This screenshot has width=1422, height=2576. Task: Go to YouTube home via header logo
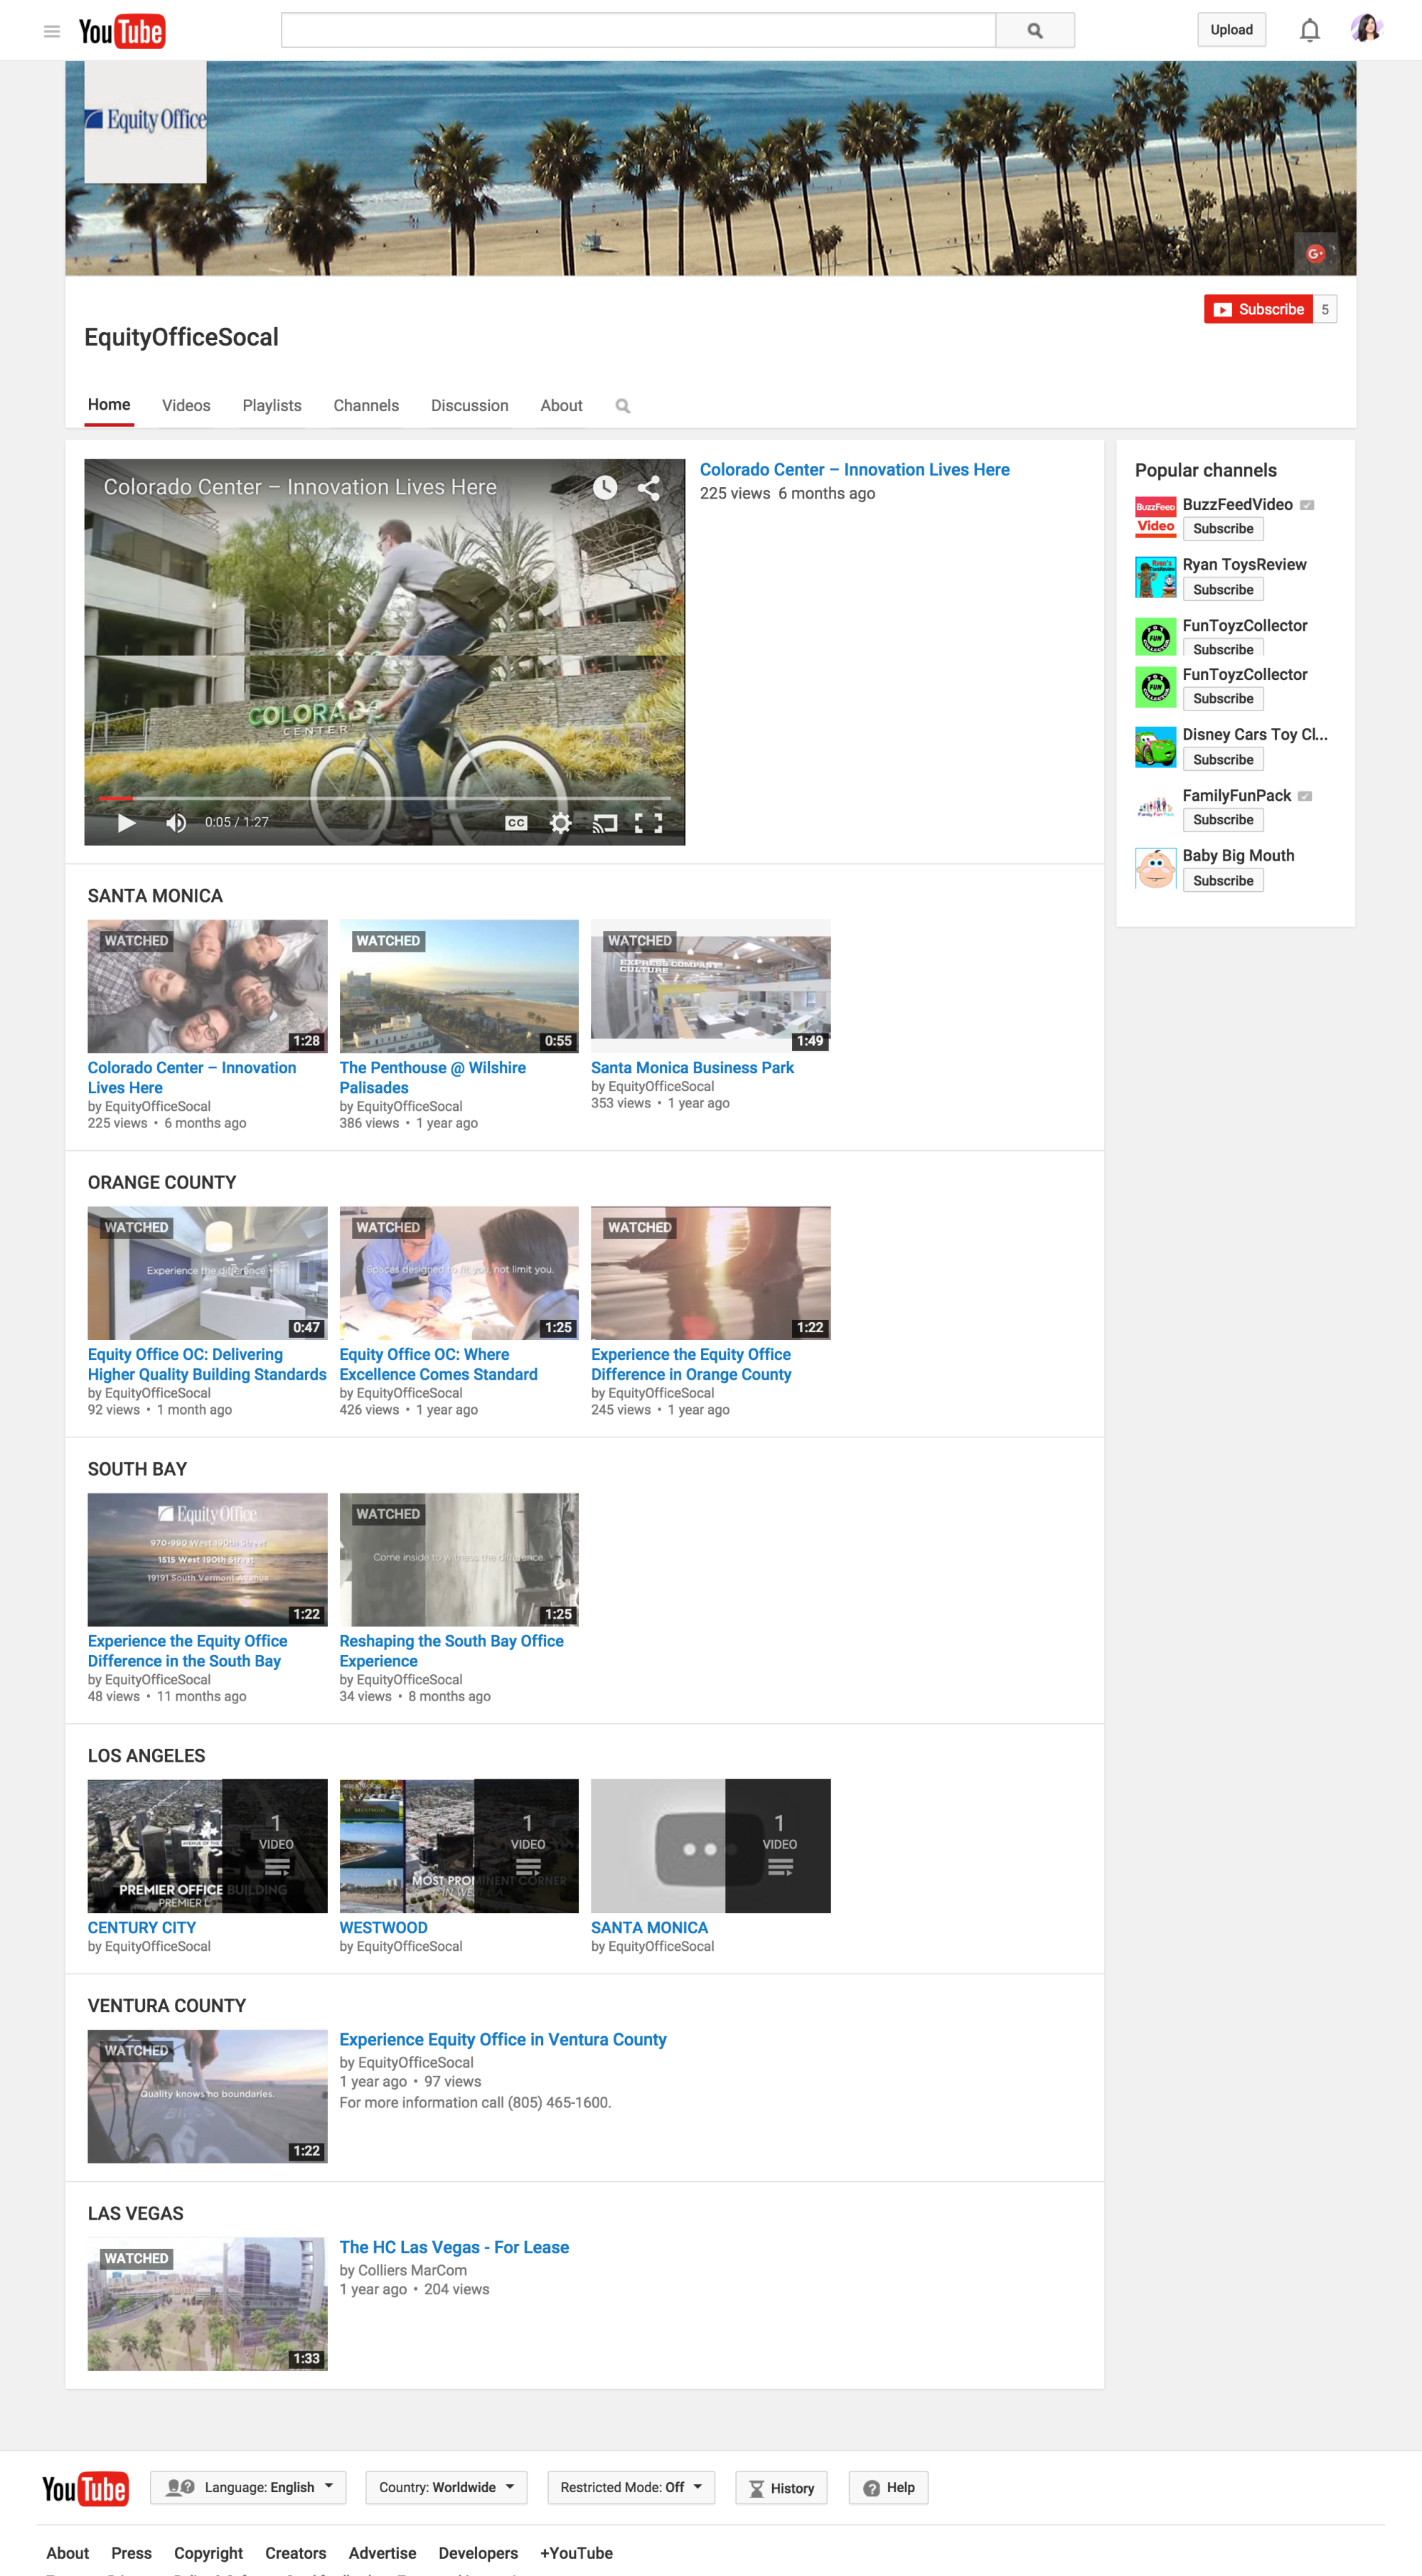[122, 31]
